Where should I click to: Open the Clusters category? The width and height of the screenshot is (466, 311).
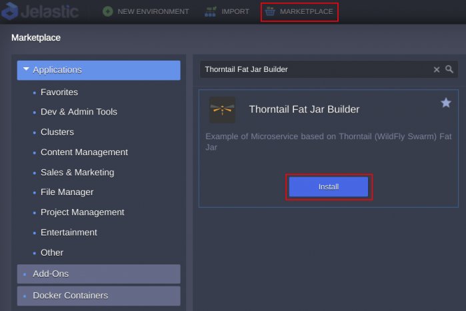click(57, 132)
